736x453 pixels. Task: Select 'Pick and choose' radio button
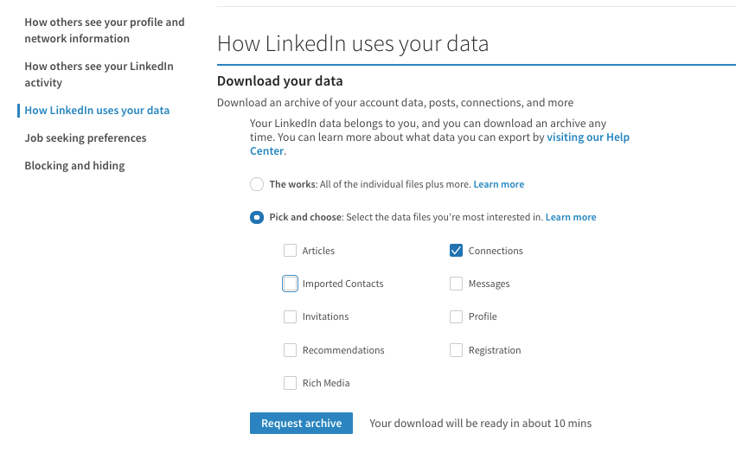(257, 217)
